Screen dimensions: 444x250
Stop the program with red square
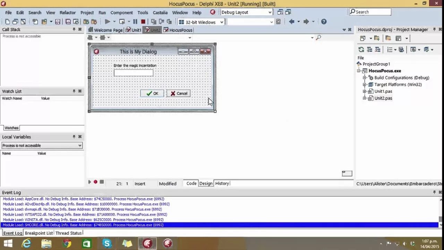[143, 22]
